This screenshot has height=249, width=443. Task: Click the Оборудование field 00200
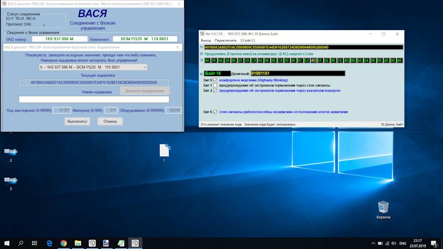click(x=174, y=110)
